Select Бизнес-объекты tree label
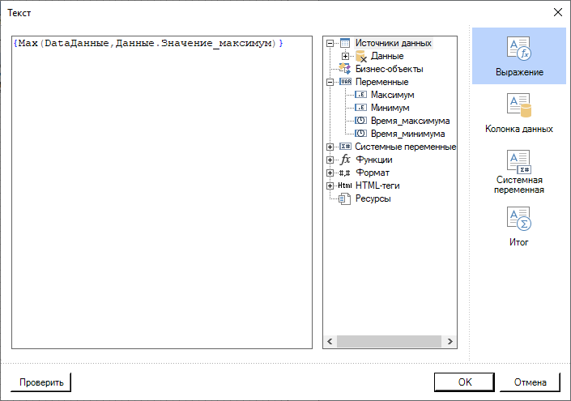The width and height of the screenshot is (571, 401). pyautogui.click(x=390, y=69)
